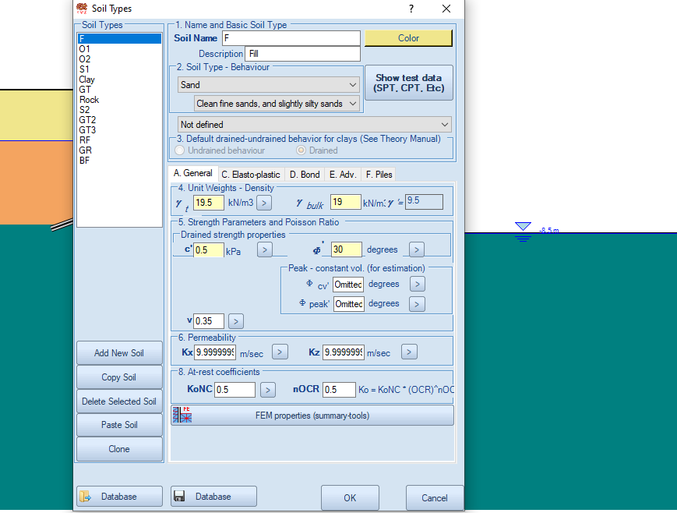Click Copy Soil button
Viewport: 677px width, 513px height.
[x=119, y=377]
